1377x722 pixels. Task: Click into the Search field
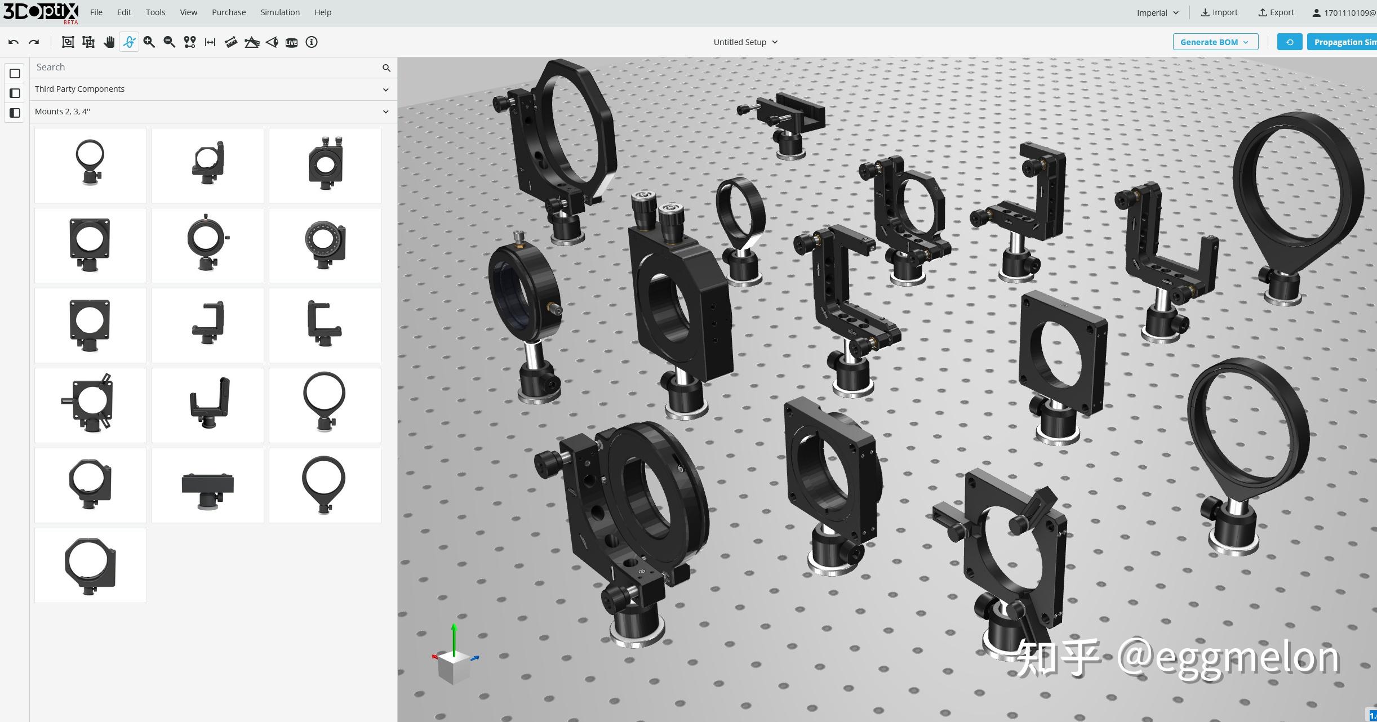pyautogui.click(x=206, y=67)
